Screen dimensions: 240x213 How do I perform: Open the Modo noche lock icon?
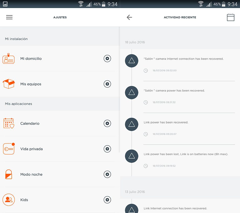9,174
